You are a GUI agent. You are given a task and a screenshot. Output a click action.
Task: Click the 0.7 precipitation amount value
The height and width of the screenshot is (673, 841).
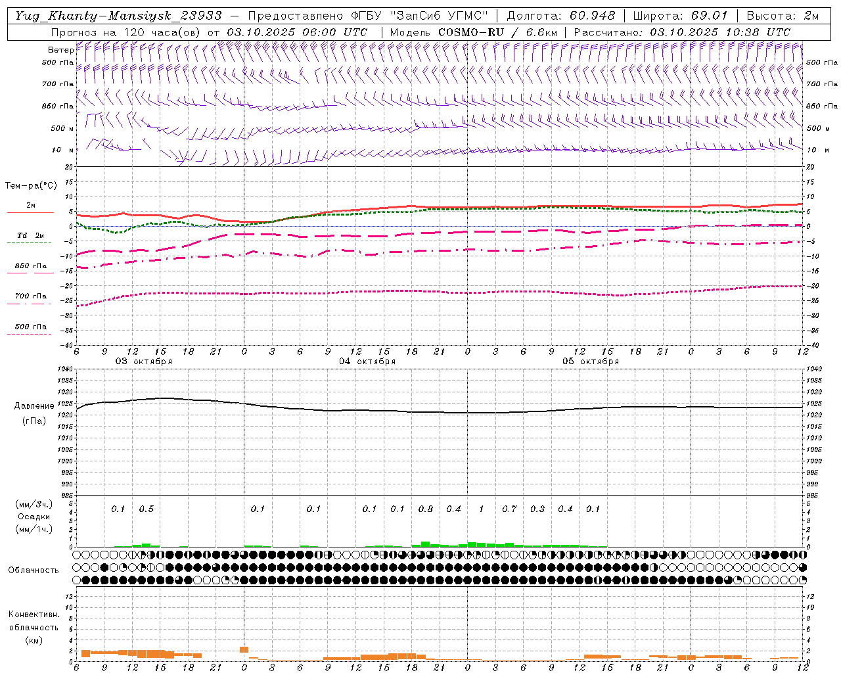509,509
